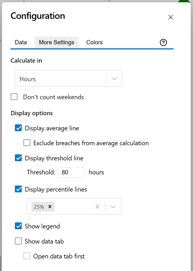Viewport: 193px width, 271px height.
Task: Open the help icon on the tab bar
Action: (163, 42)
